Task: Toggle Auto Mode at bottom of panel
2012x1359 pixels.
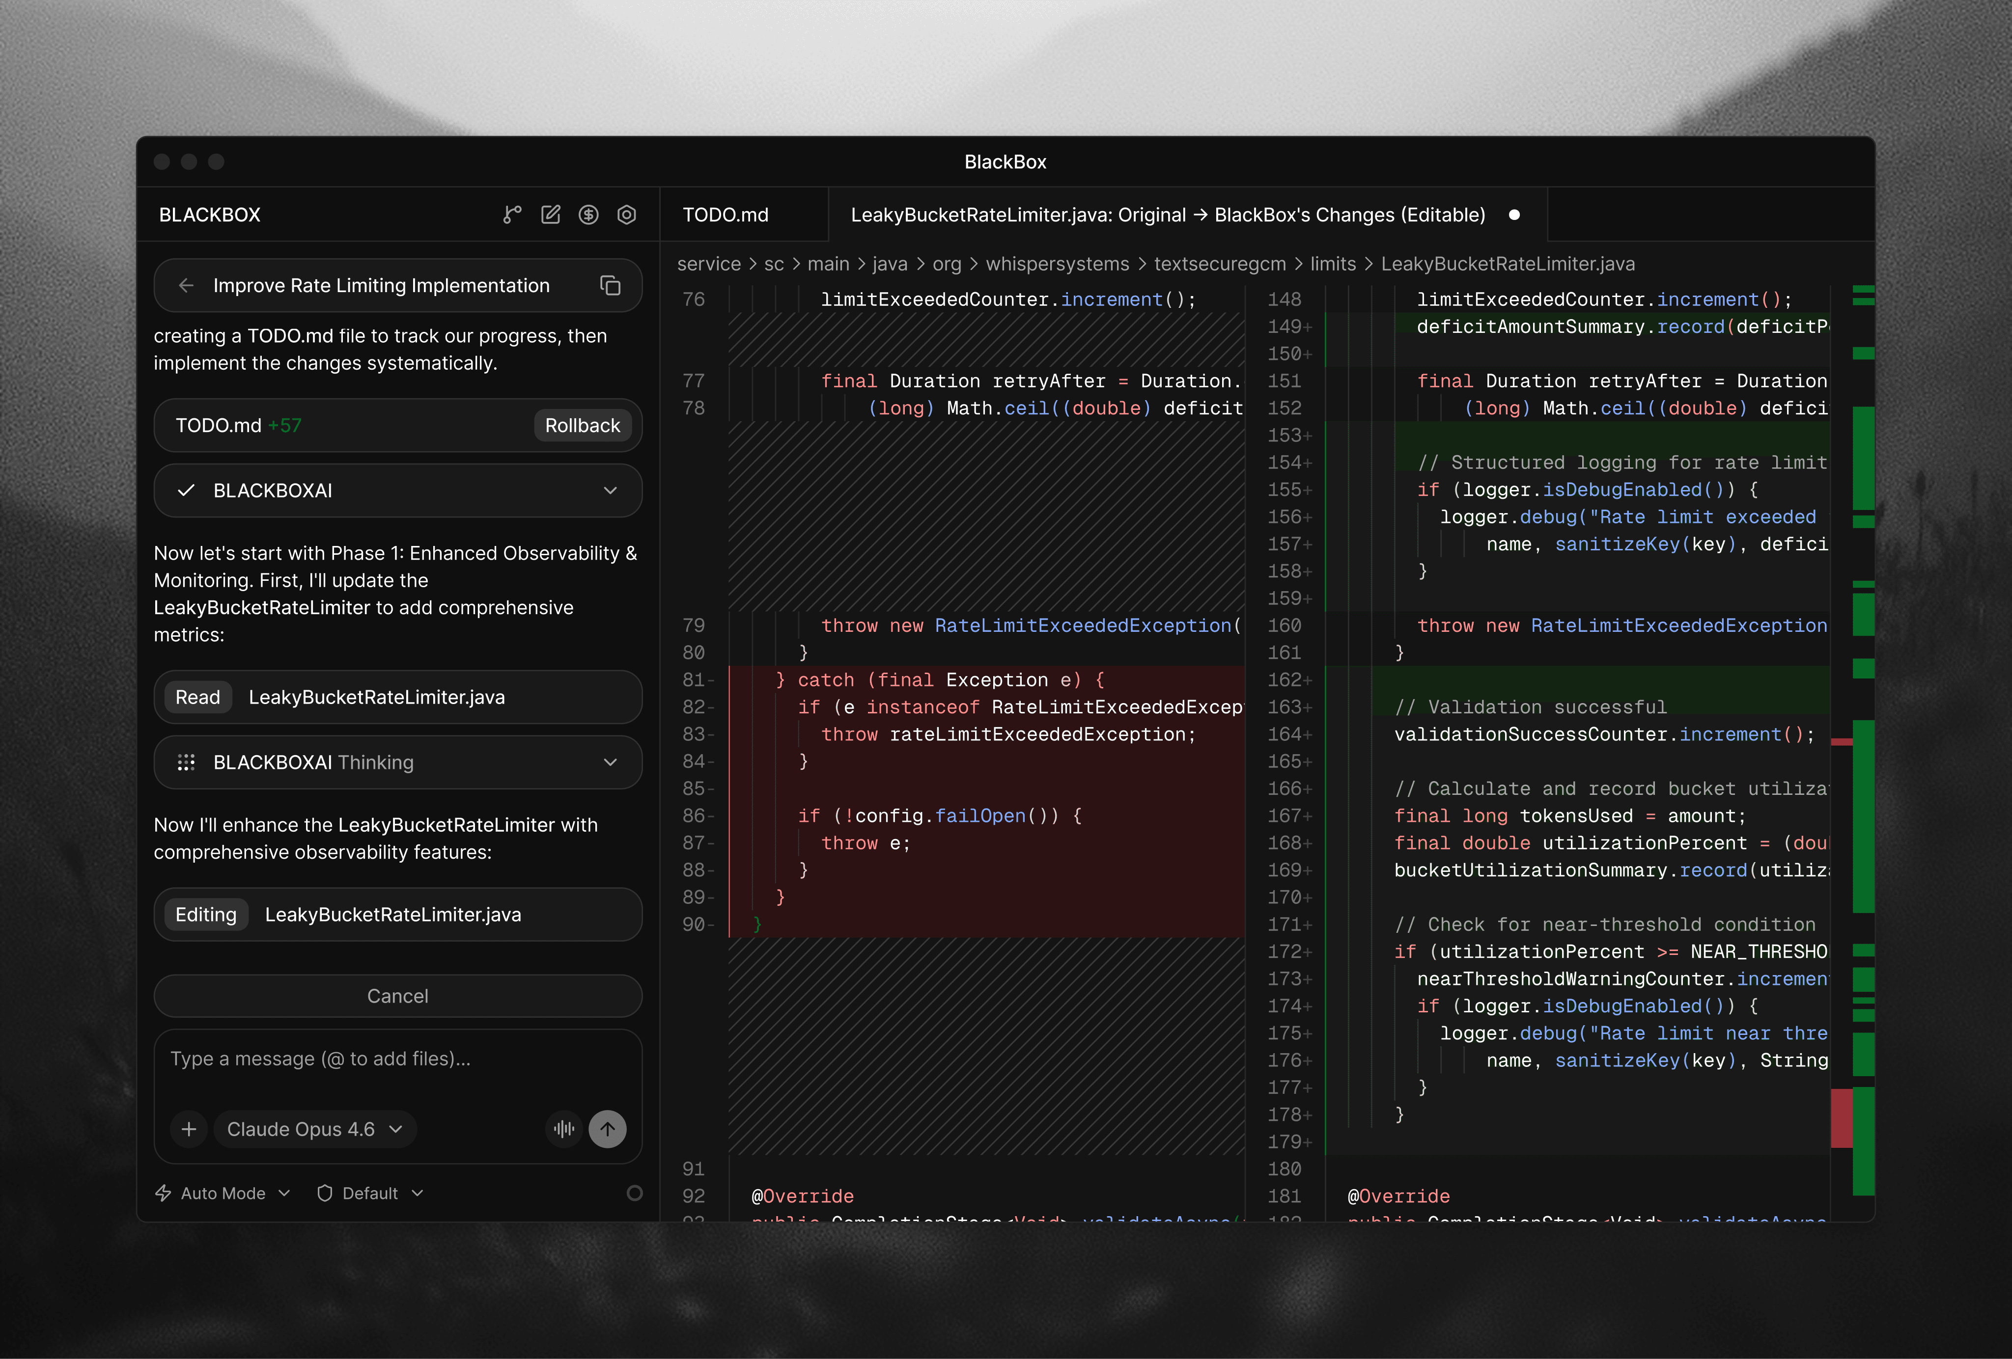Action: point(223,1193)
